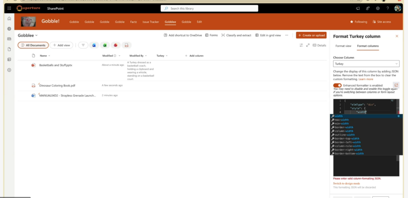Click the info icon in the autocomplete list
Viewport: 408px width, 198px height.
[398, 116]
